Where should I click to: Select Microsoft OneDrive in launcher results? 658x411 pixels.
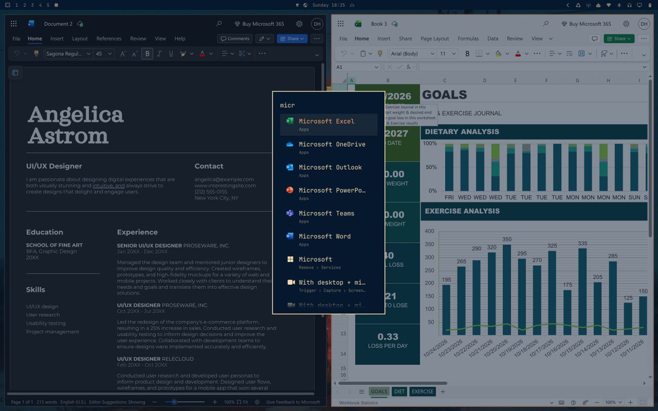coord(328,147)
